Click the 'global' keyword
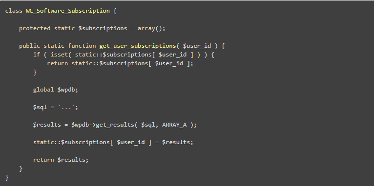 click(43, 90)
